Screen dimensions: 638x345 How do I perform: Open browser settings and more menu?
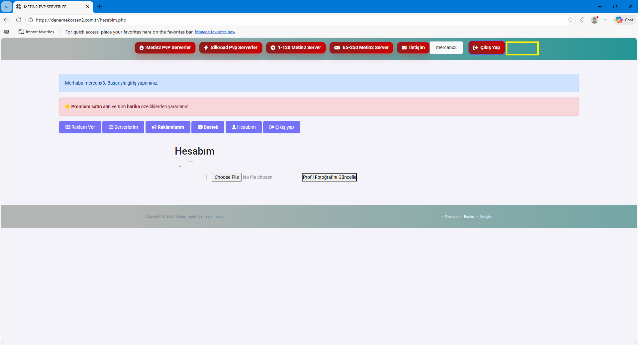click(x=606, y=20)
